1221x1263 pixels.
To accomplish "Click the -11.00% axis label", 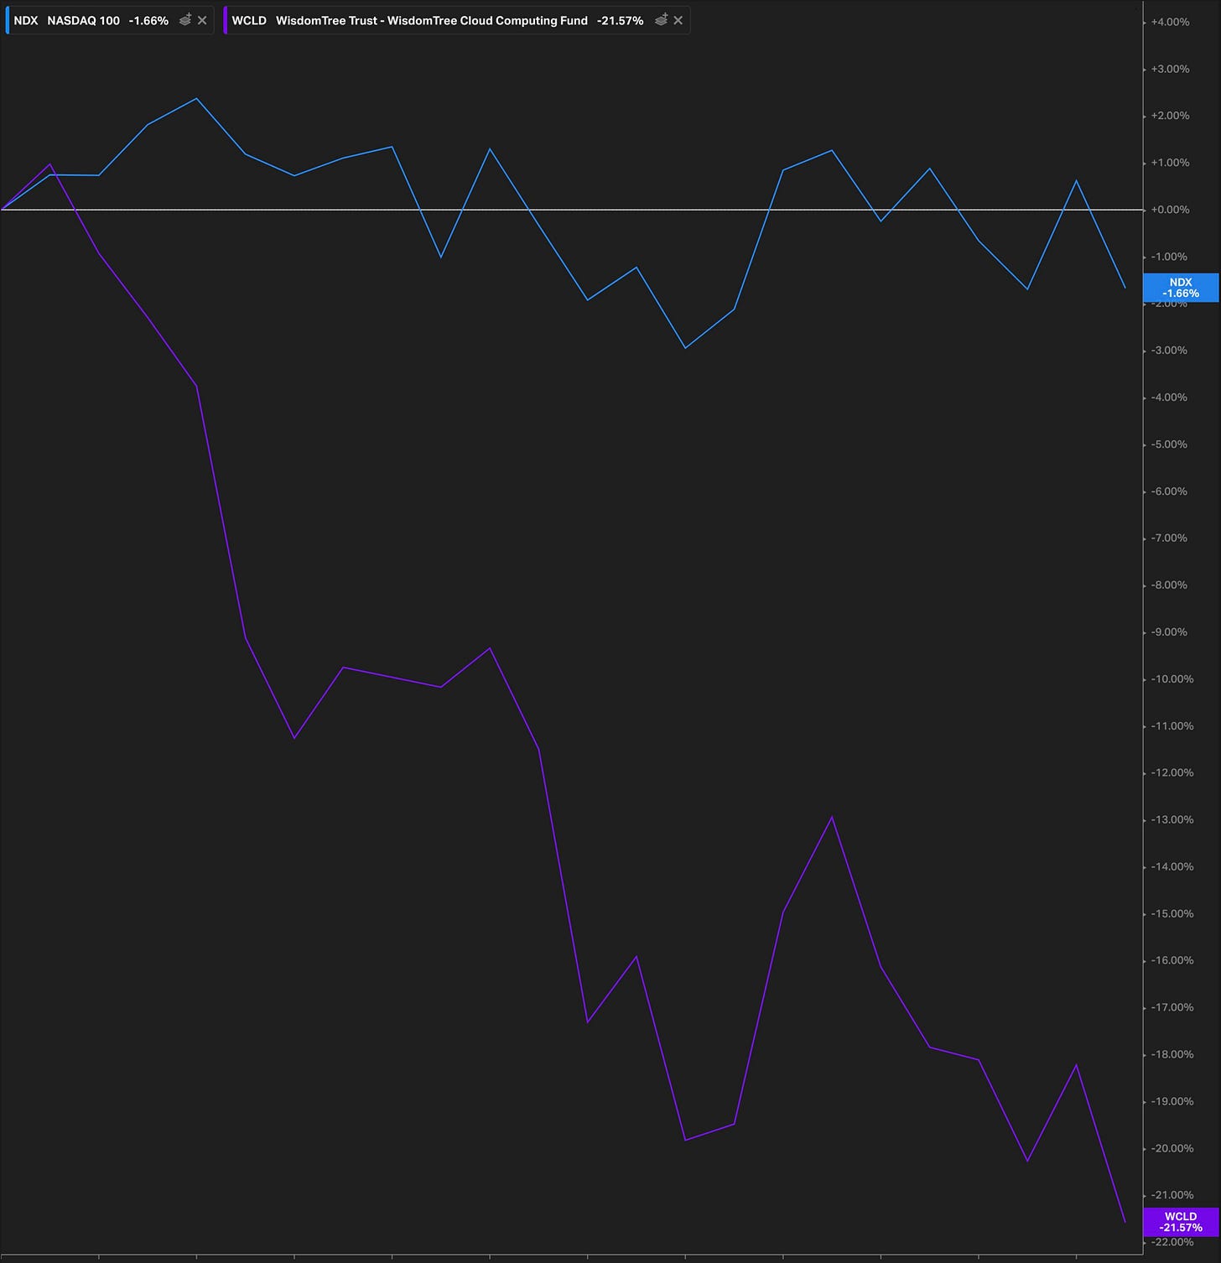I will (x=1171, y=725).
